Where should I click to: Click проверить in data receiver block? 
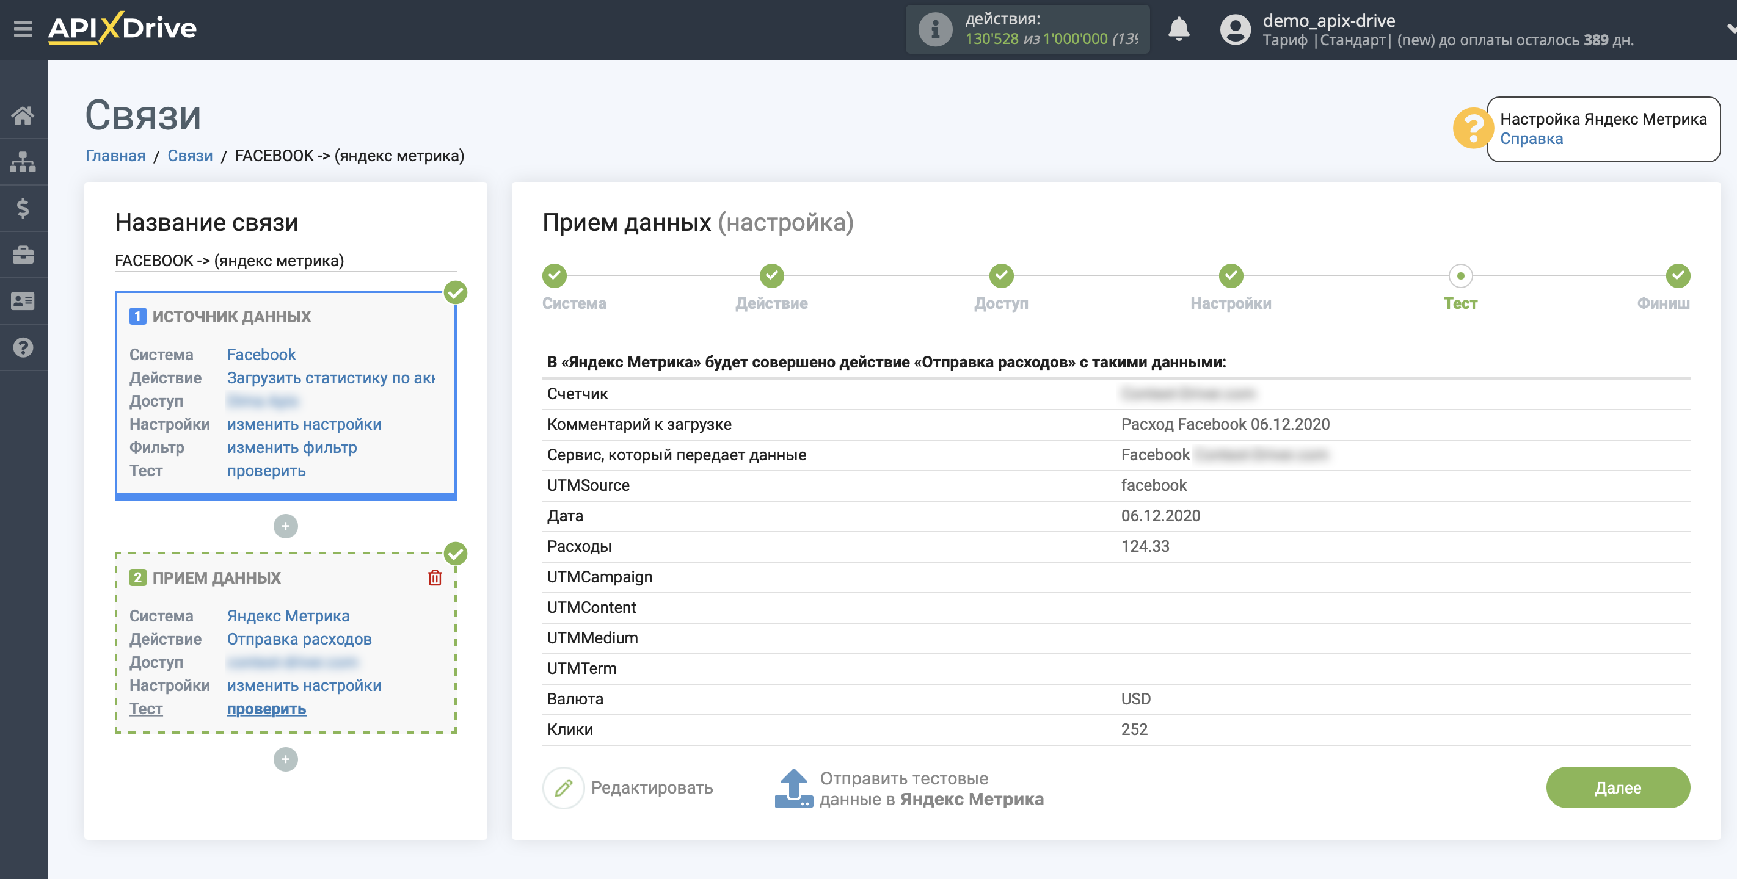(266, 709)
